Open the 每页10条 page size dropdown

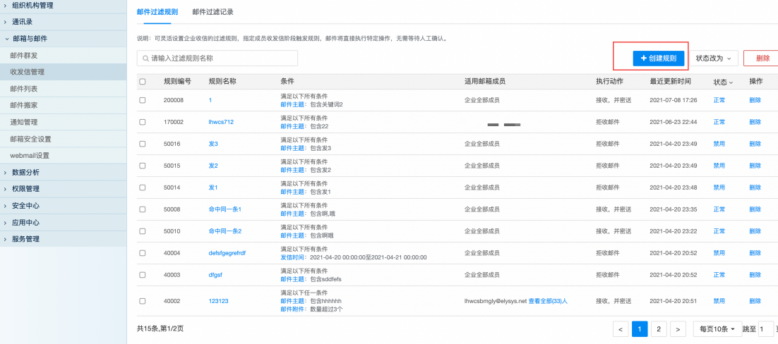(x=715, y=329)
